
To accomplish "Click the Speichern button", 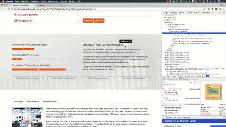I will 99,20.
